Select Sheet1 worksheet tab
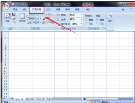 [x=19, y=99]
